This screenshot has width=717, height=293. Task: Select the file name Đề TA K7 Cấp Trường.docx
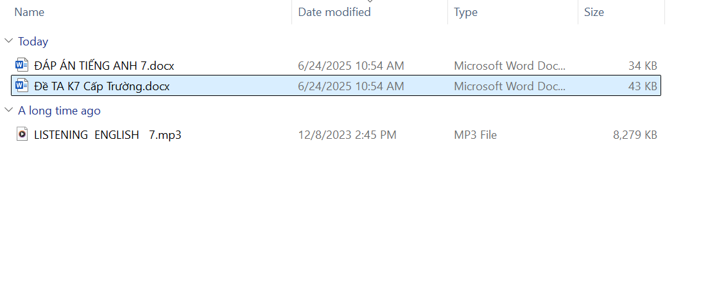[x=101, y=86]
